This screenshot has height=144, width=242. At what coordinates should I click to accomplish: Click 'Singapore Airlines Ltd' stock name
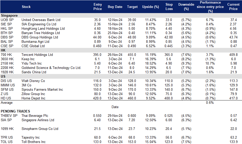click(38, 120)
